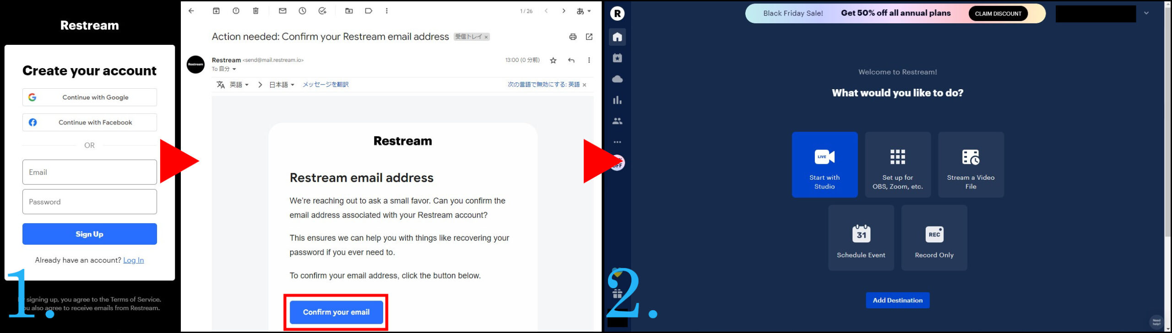The height and width of the screenshot is (333, 1172).
Task: Close the translation bar
Action: pos(584,85)
